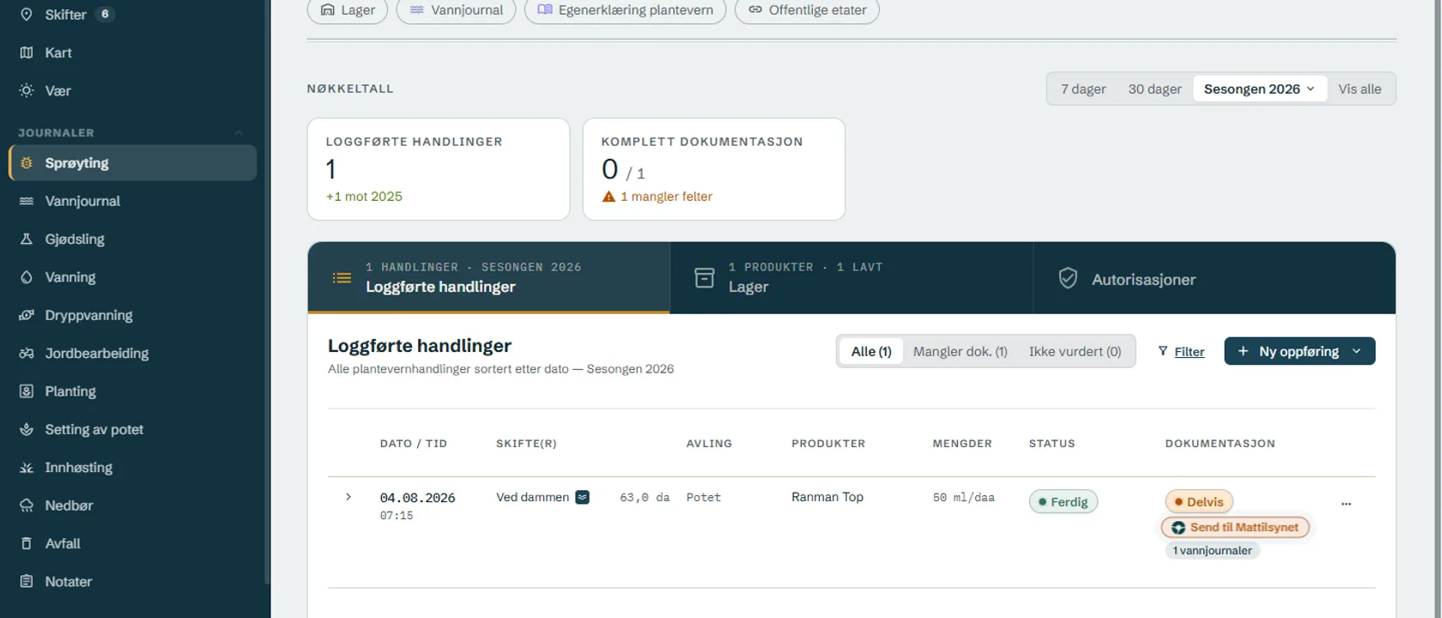Click the Dryppvanning icon

click(x=27, y=315)
